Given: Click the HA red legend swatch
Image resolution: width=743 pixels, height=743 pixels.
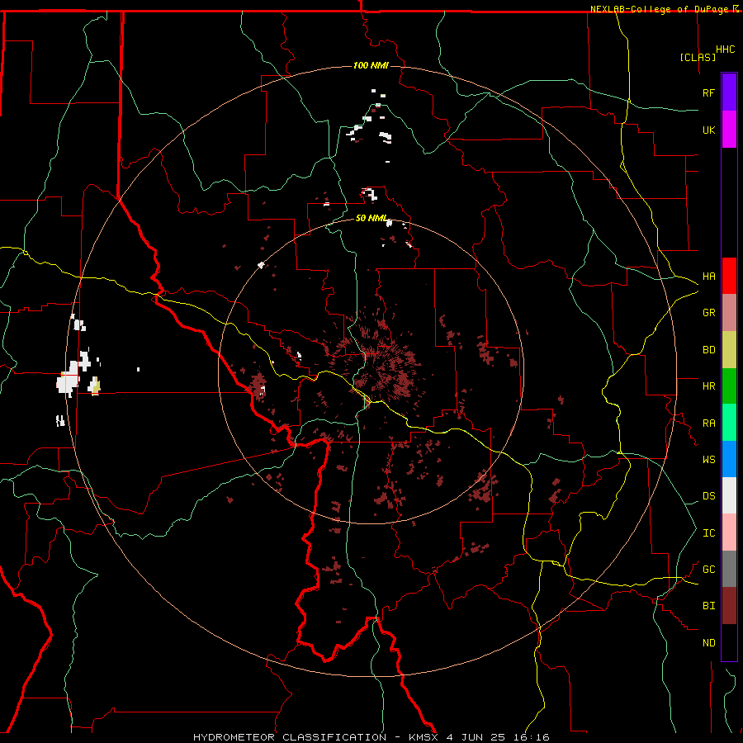Looking at the screenshot, I should pos(729,276).
